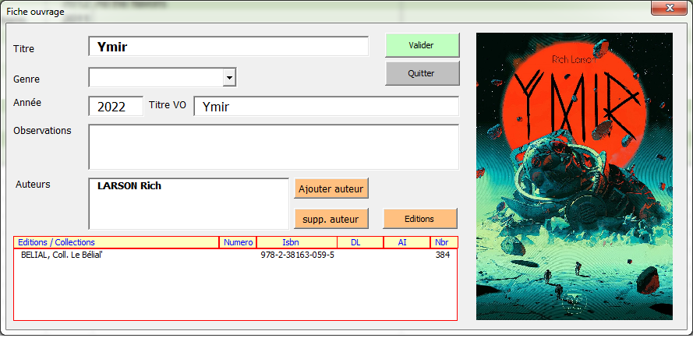Click inside the Observations text area
Image resolution: width=693 pixels, height=338 pixels.
[274, 147]
